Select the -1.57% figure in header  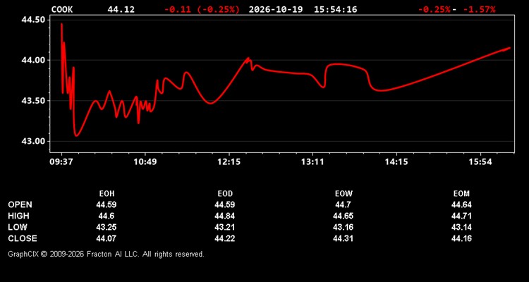click(x=479, y=9)
